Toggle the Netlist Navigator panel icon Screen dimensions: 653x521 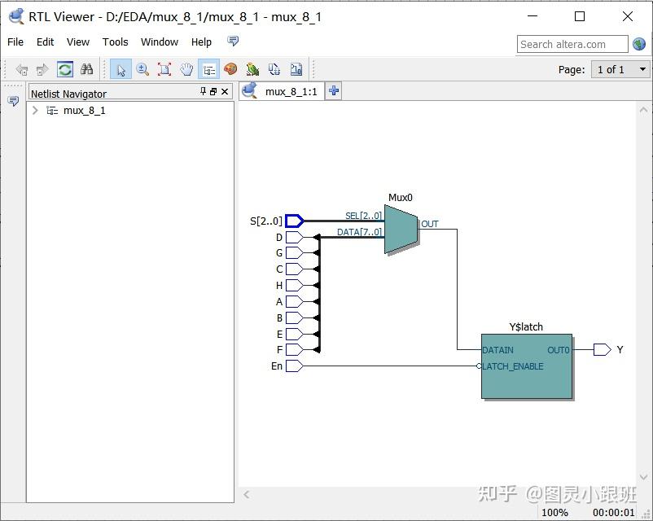[x=209, y=69]
